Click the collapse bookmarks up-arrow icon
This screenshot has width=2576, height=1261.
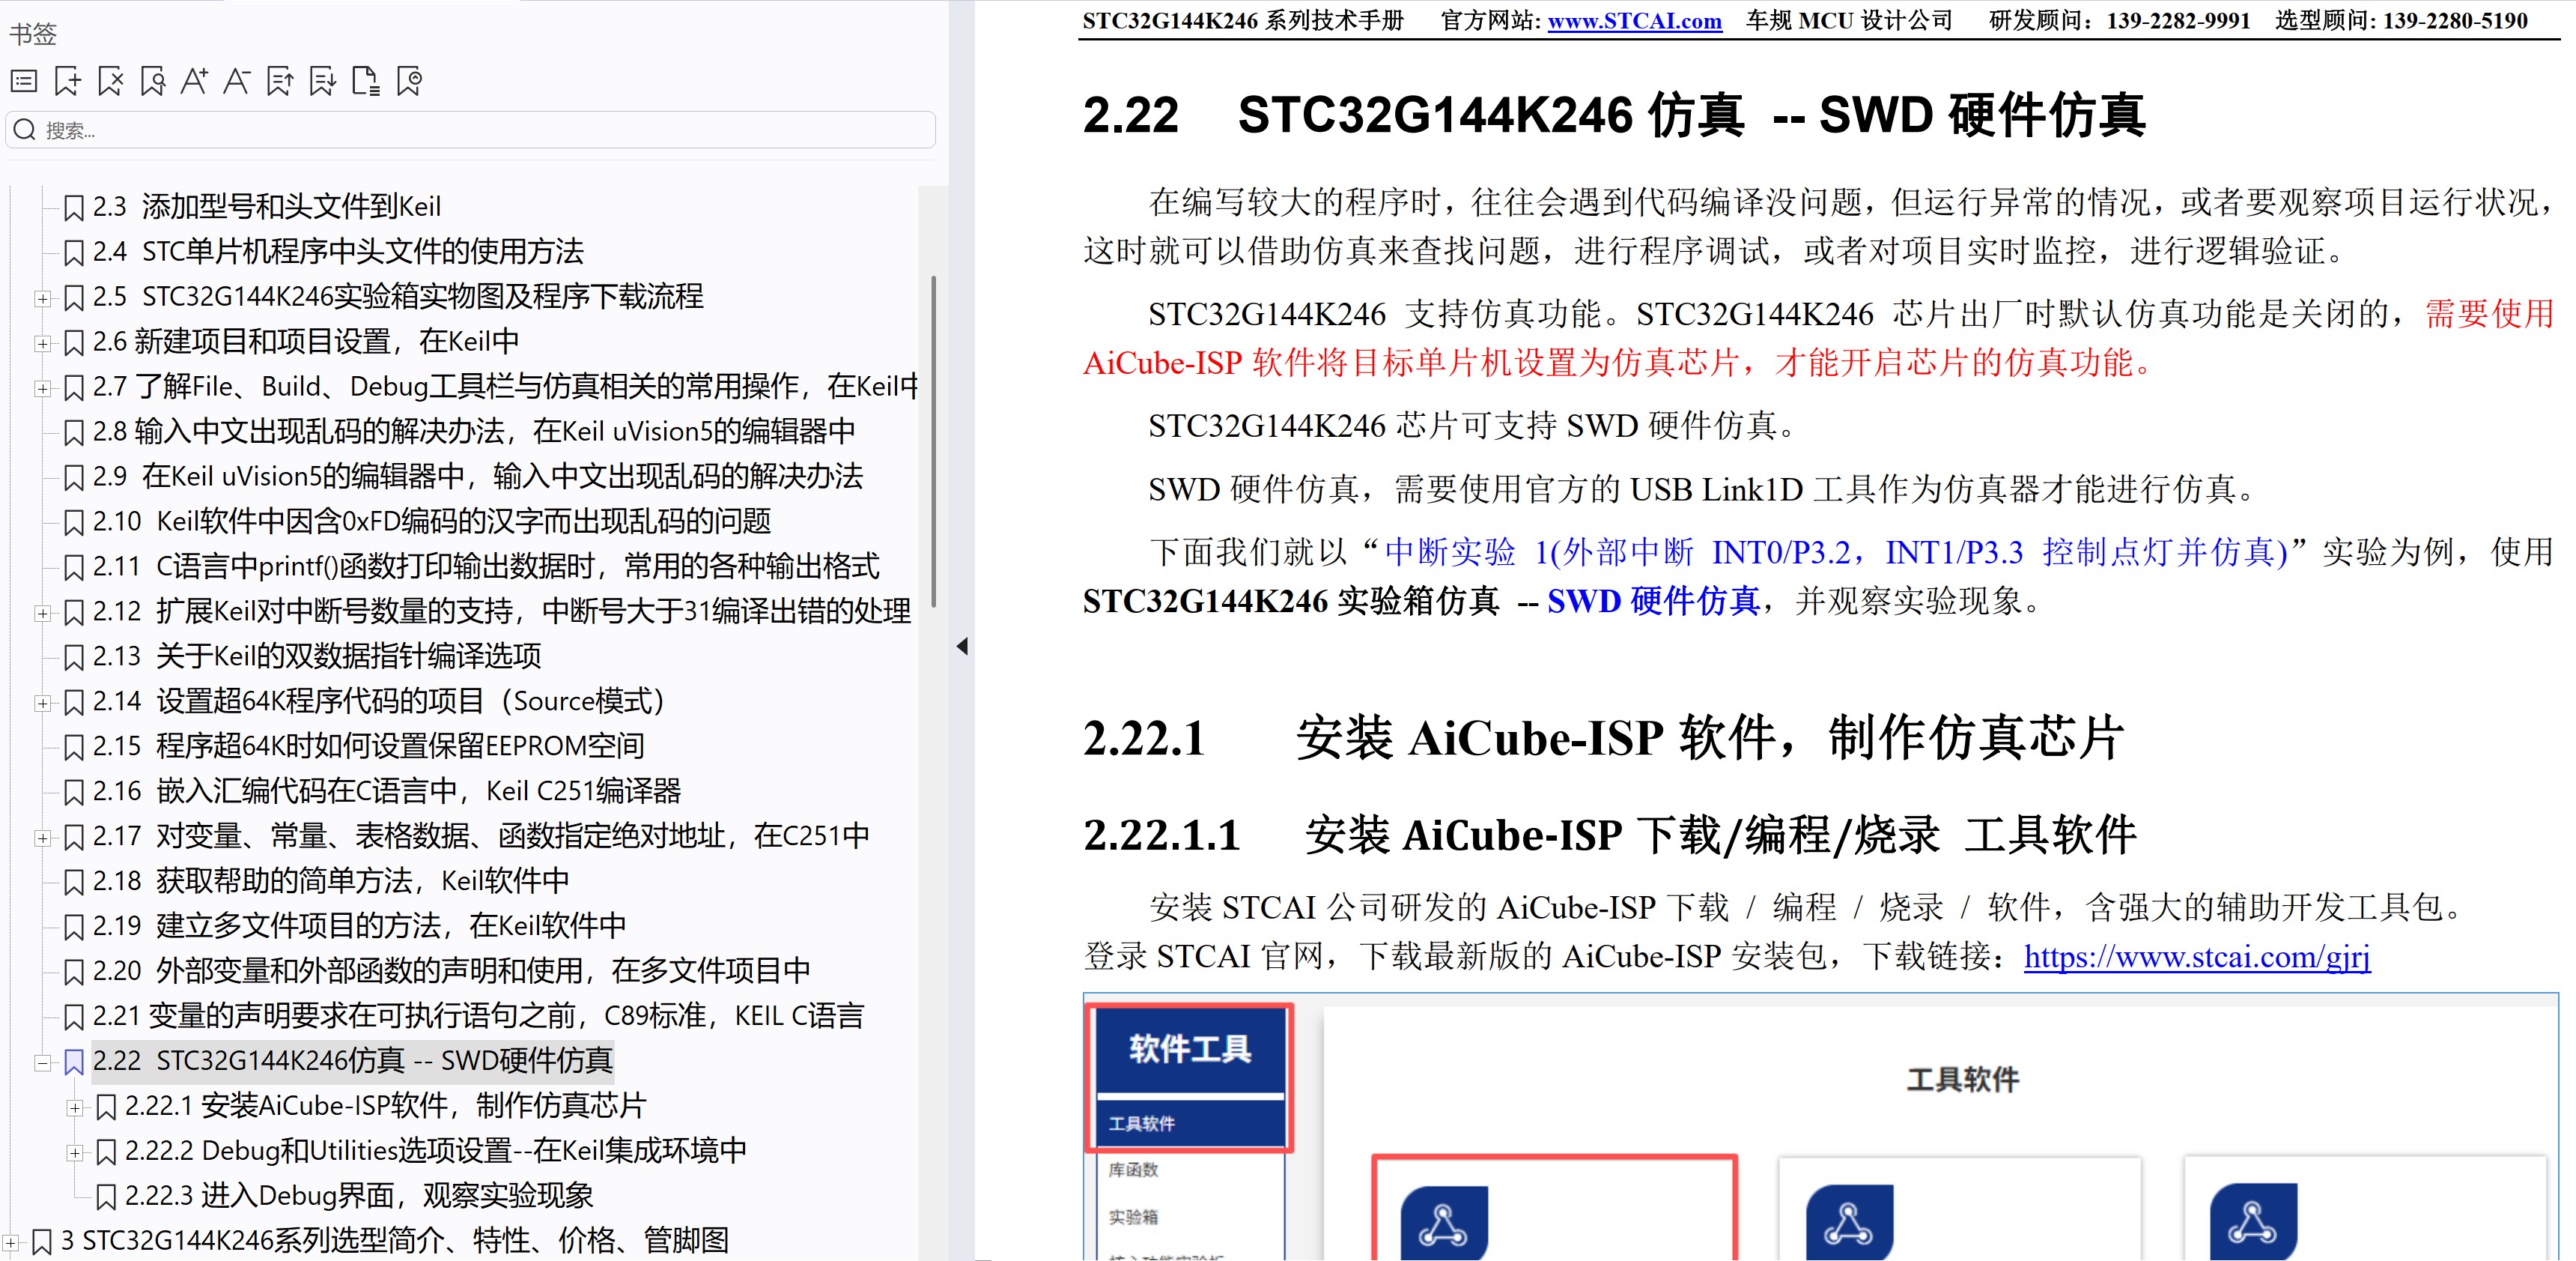tap(280, 81)
